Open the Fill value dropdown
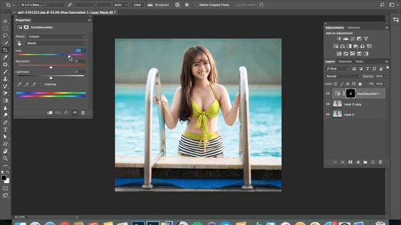Image resolution: width=401 pixels, height=225 pixels. point(387,84)
